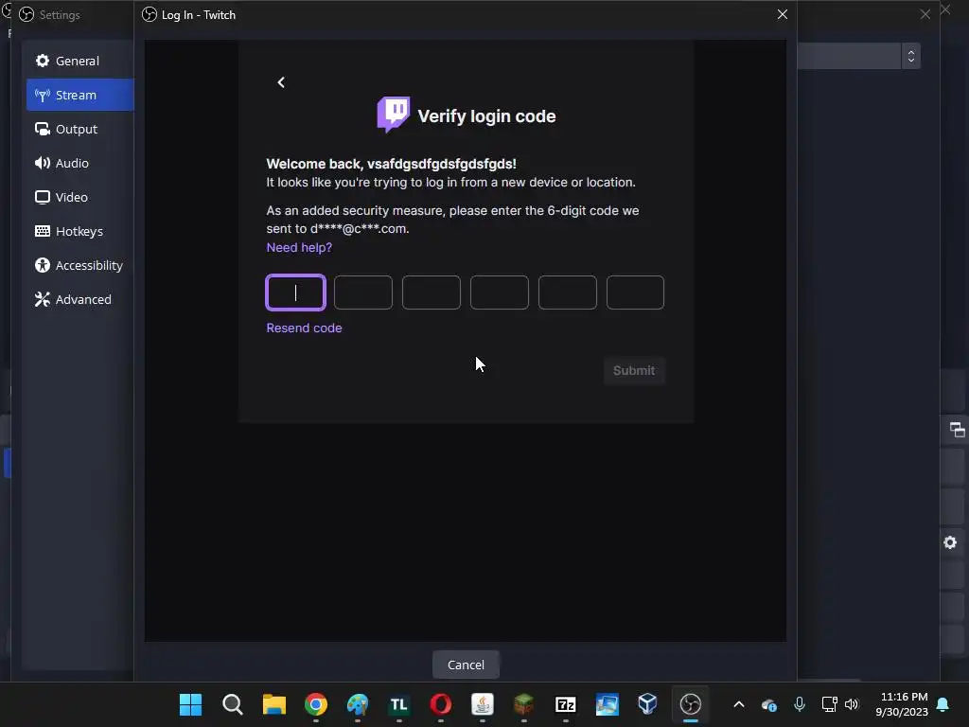Focus the sixth code digit box

pos(635,293)
